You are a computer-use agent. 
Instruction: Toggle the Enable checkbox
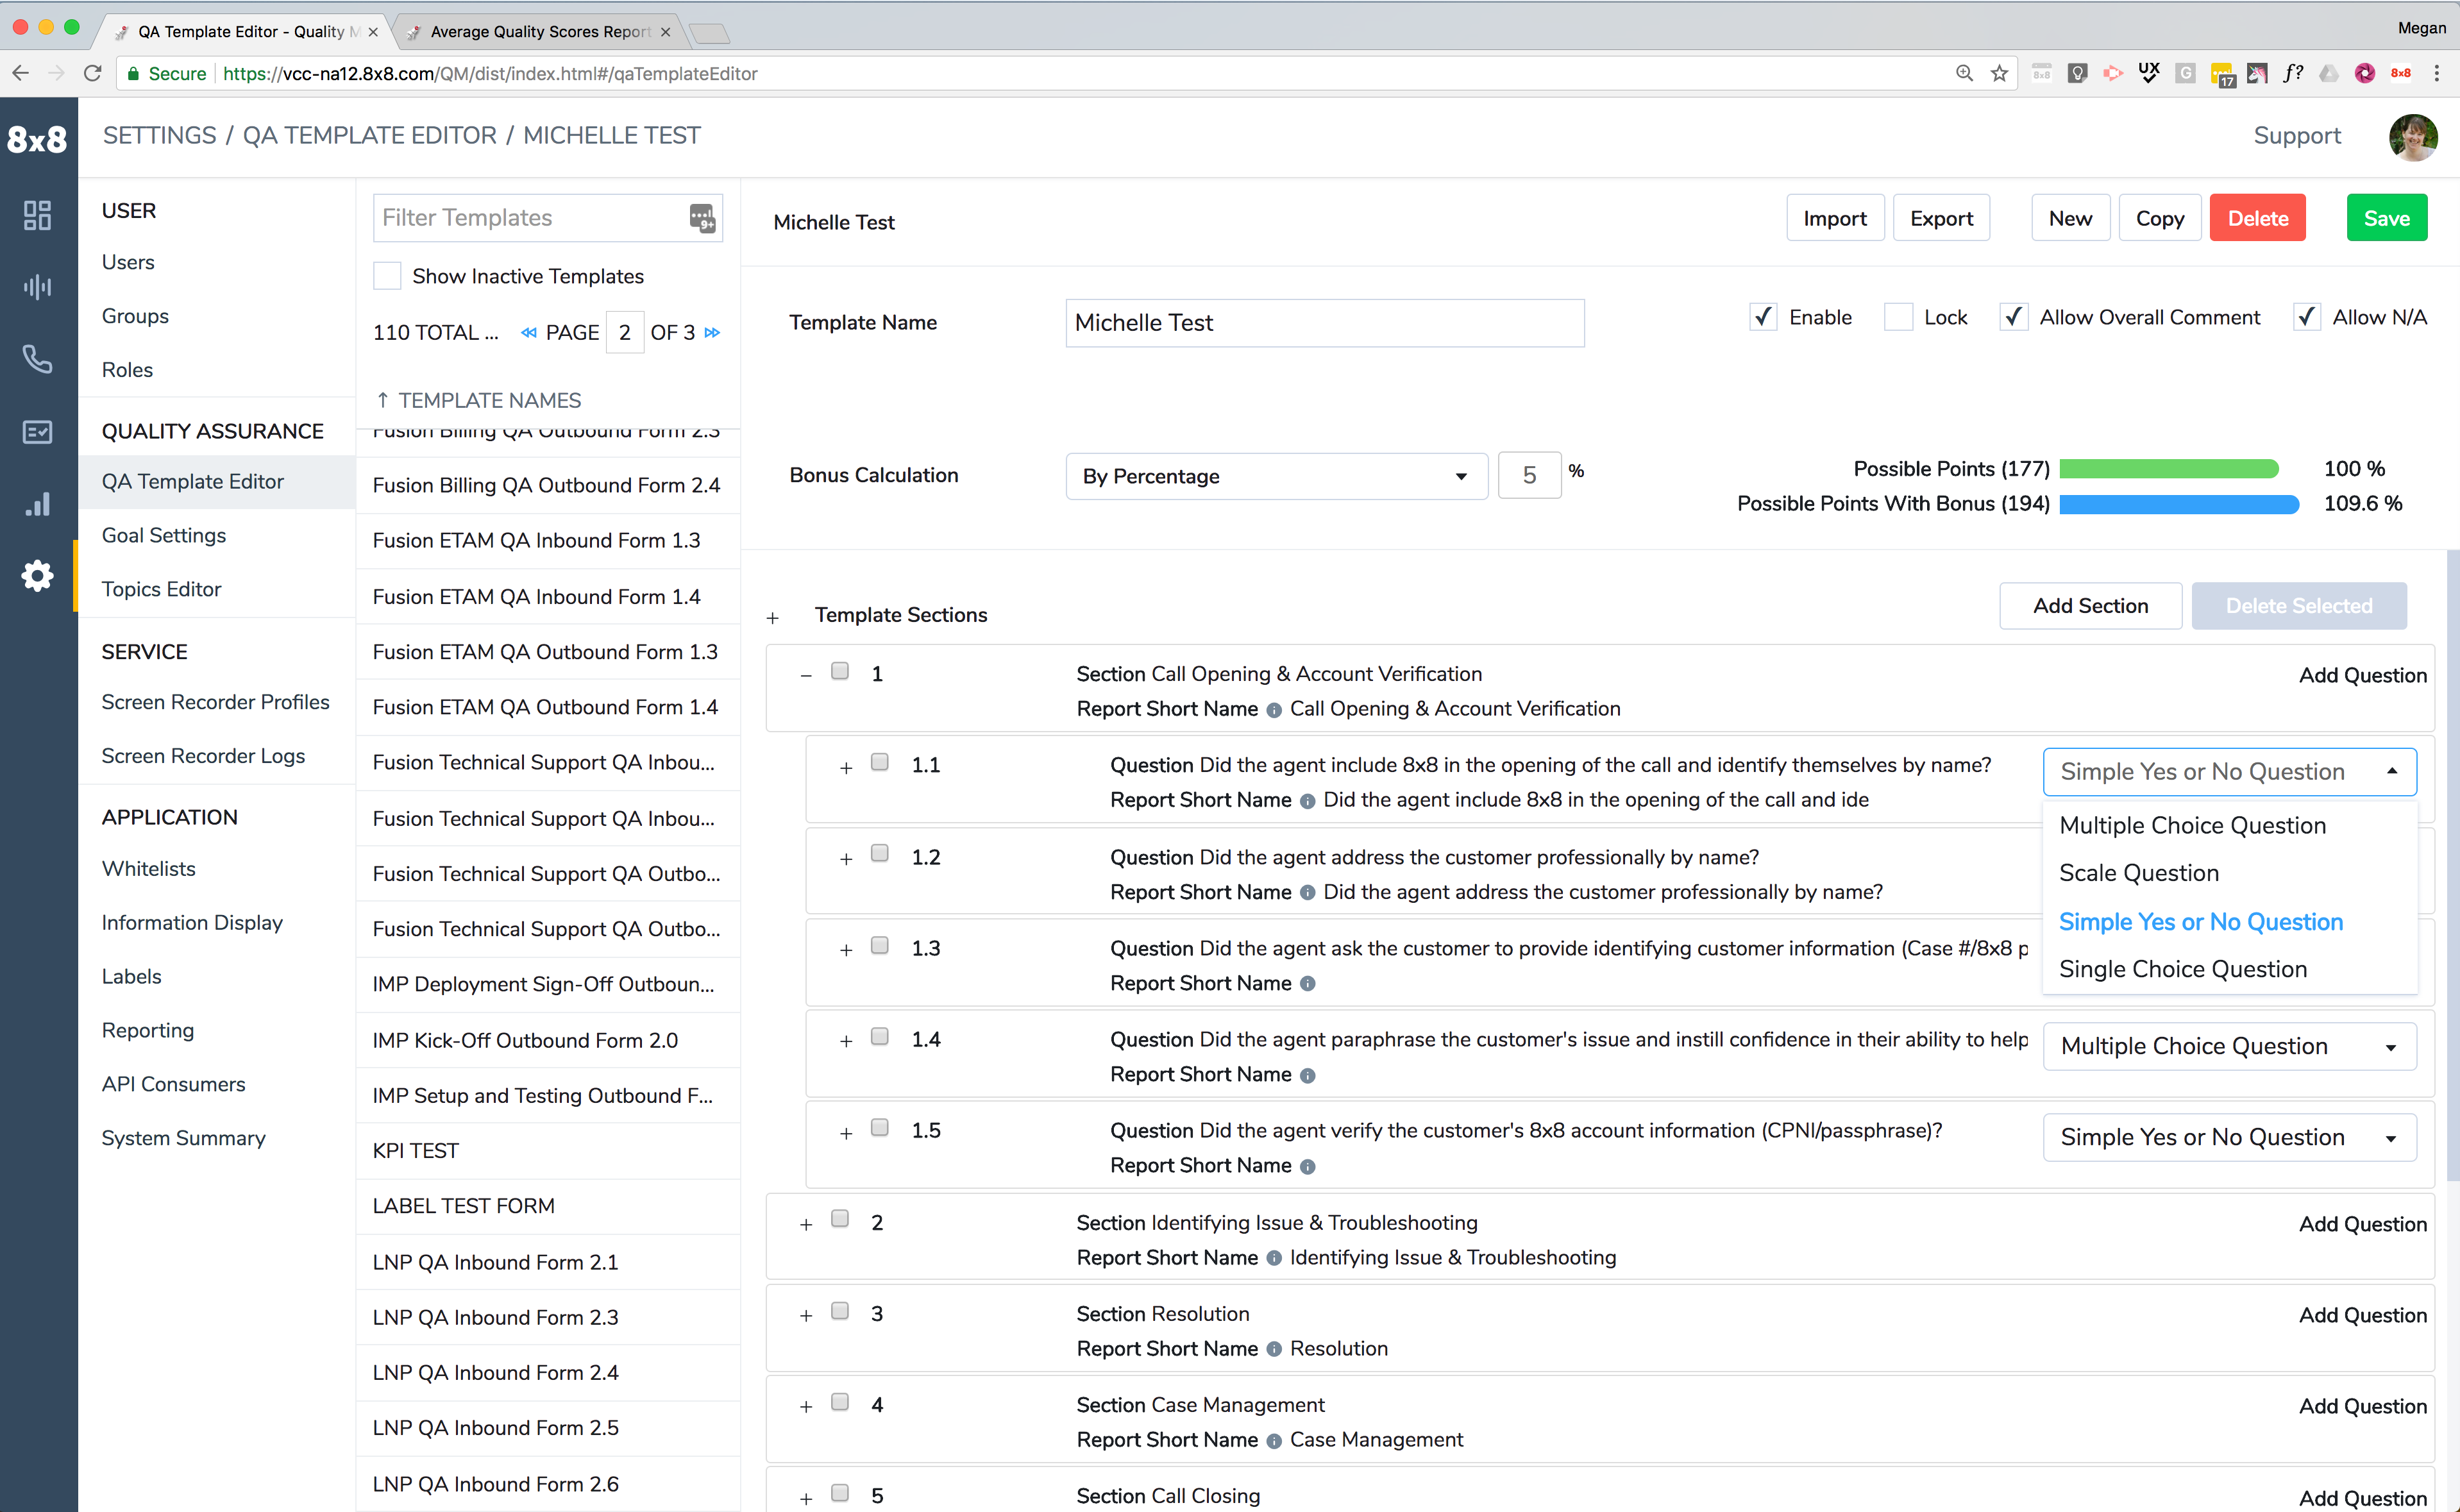tap(1763, 317)
